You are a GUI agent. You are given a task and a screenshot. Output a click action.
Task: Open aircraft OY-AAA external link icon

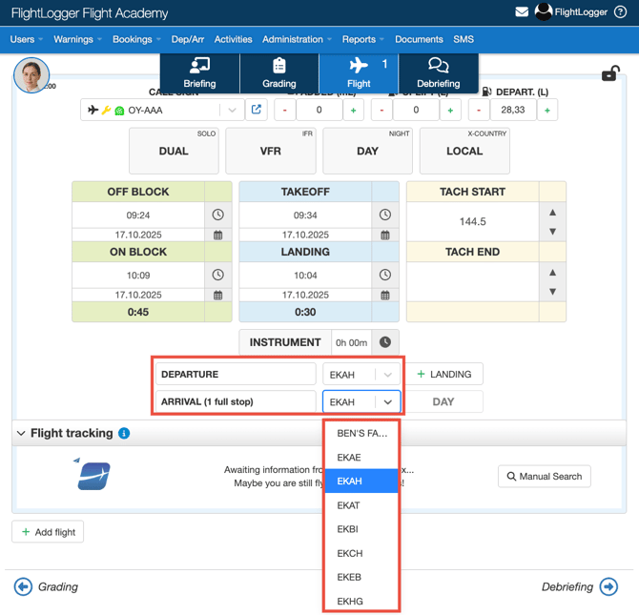pos(257,110)
